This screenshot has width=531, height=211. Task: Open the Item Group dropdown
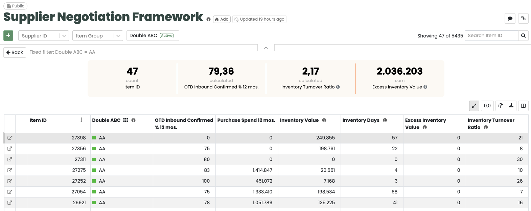point(118,36)
